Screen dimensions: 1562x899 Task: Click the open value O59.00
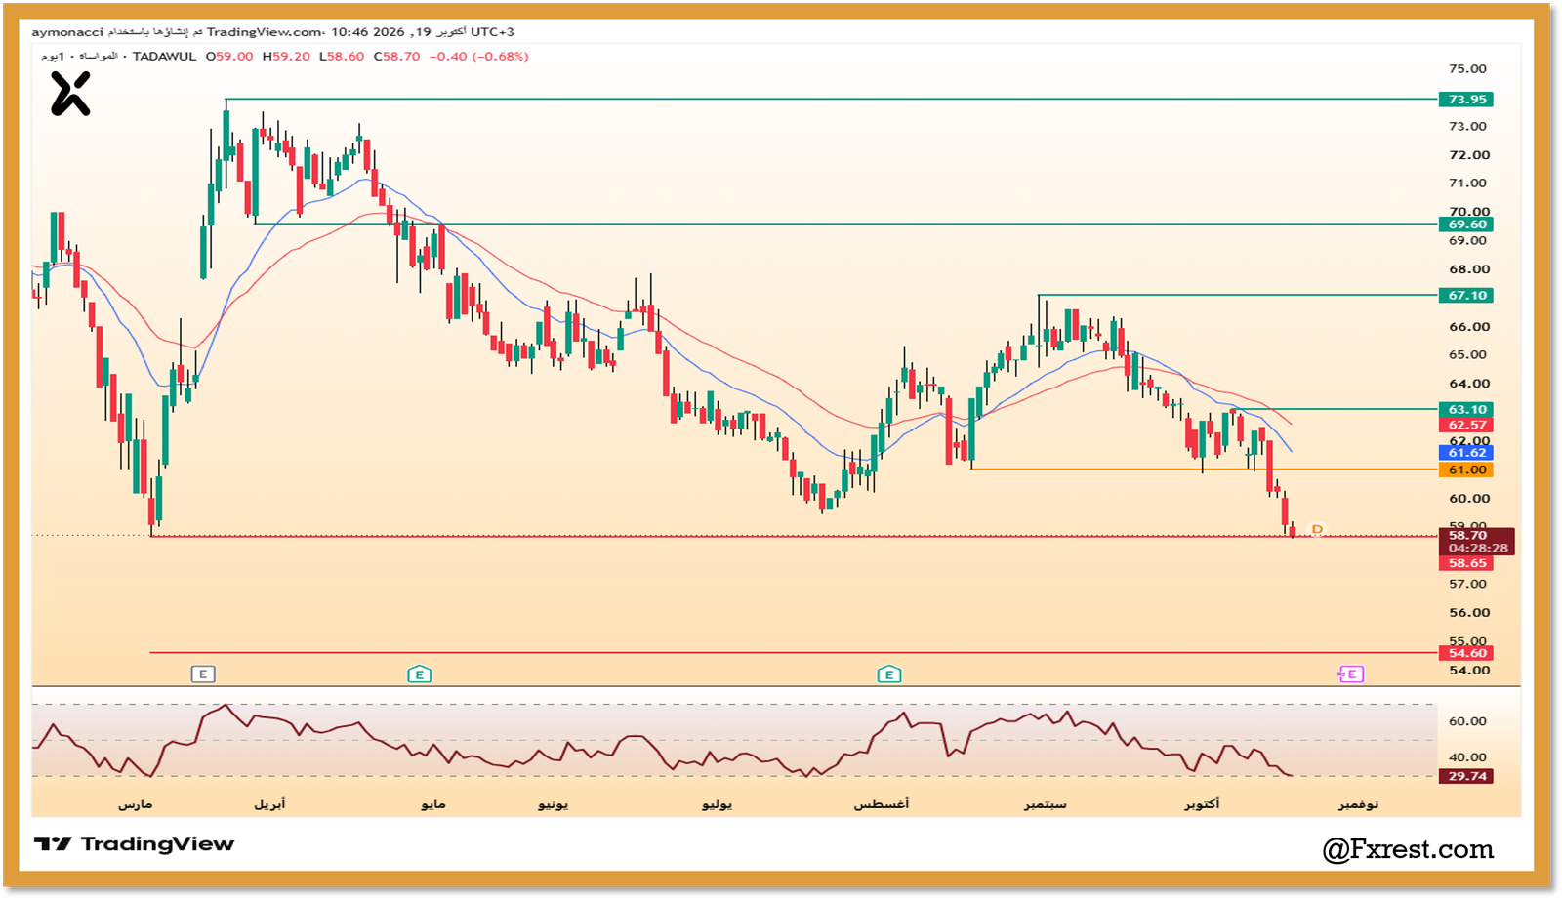pyautogui.click(x=229, y=57)
